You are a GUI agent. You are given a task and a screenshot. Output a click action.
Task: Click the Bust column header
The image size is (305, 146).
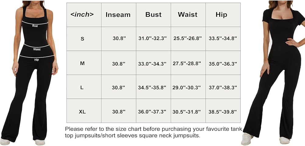click(153, 15)
